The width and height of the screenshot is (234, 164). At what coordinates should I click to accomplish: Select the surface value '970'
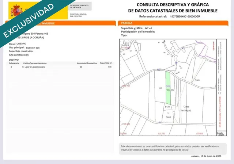(x=110, y=67)
